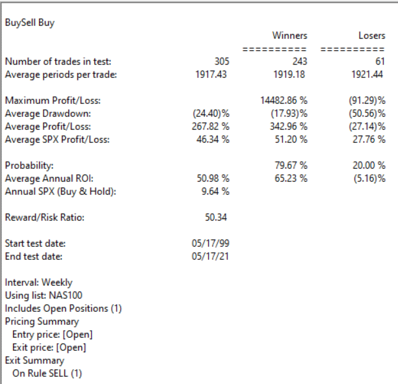Select the Using list: NAS100 line
The image size is (398, 384).
44,296
